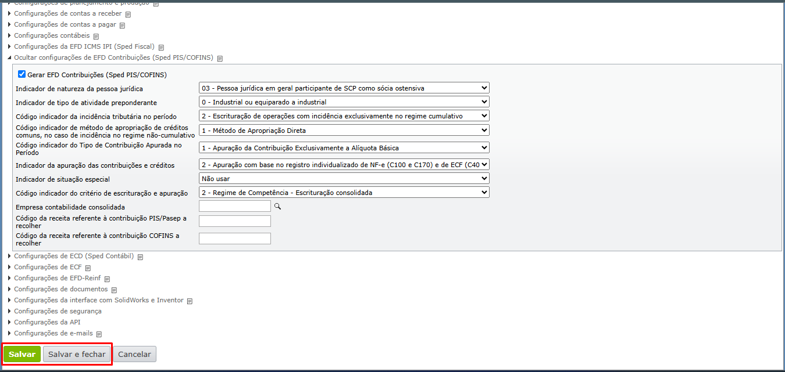Click note icon beside EFD ICMS IPI settings
Screen dimensions: 785x372
click(x=161, y=48)
